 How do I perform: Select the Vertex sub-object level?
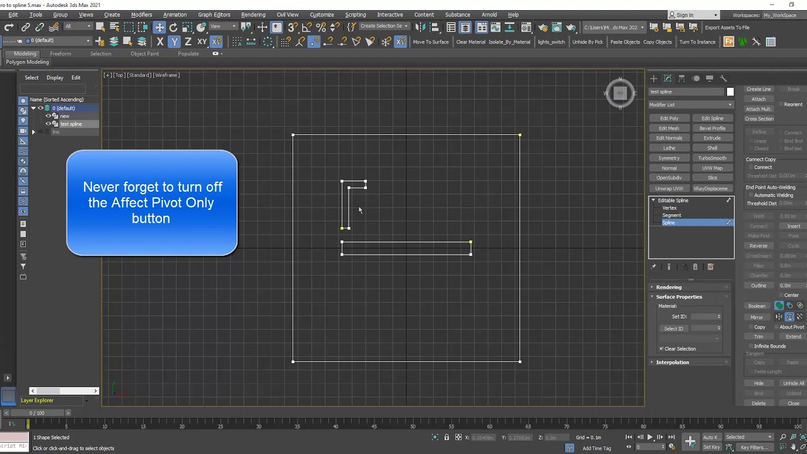(670, 208)
